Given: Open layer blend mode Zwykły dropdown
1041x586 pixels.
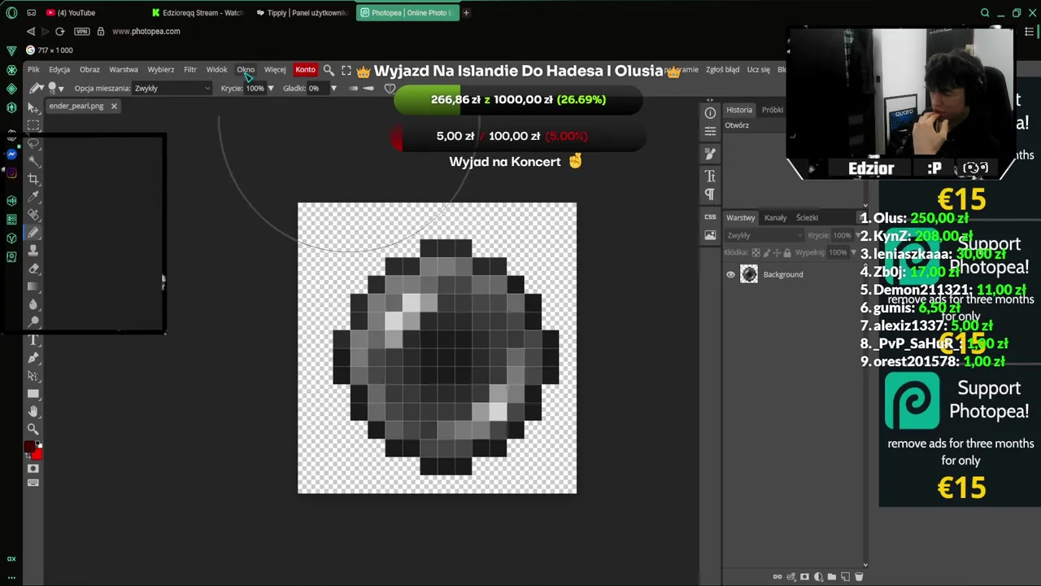Looking at the screenshot, I should pyautogui.click(x=764, y=235).
